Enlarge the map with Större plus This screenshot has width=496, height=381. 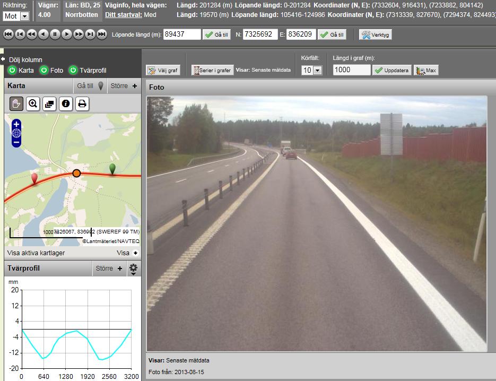124,86
